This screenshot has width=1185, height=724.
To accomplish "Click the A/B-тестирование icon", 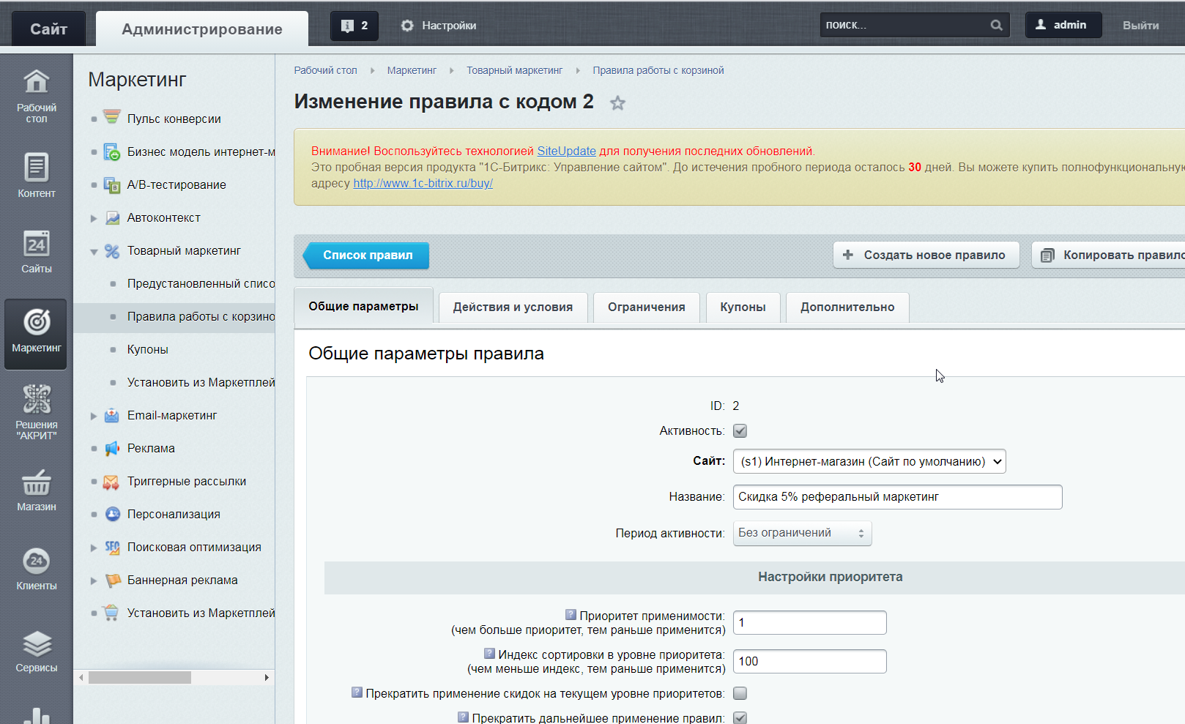I will (x=111, y=184).
